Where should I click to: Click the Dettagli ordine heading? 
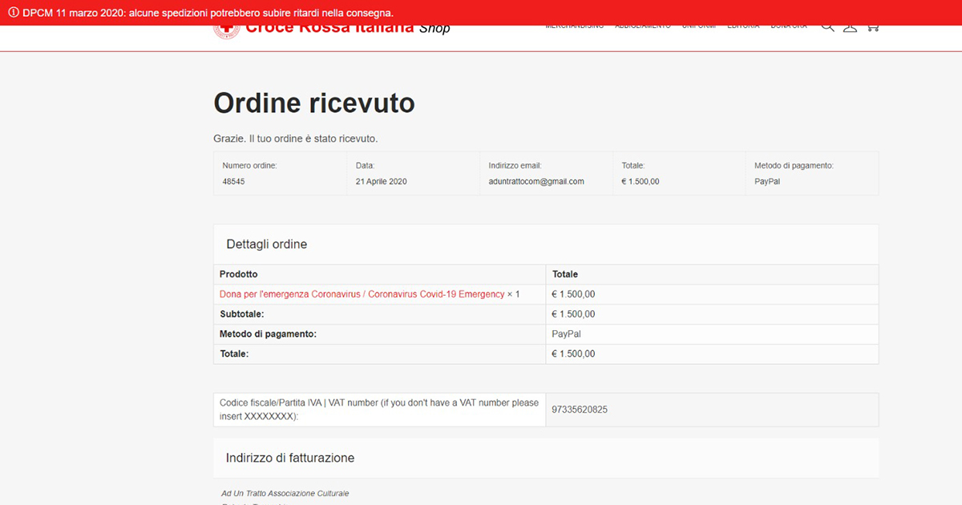tap(267, 244)
